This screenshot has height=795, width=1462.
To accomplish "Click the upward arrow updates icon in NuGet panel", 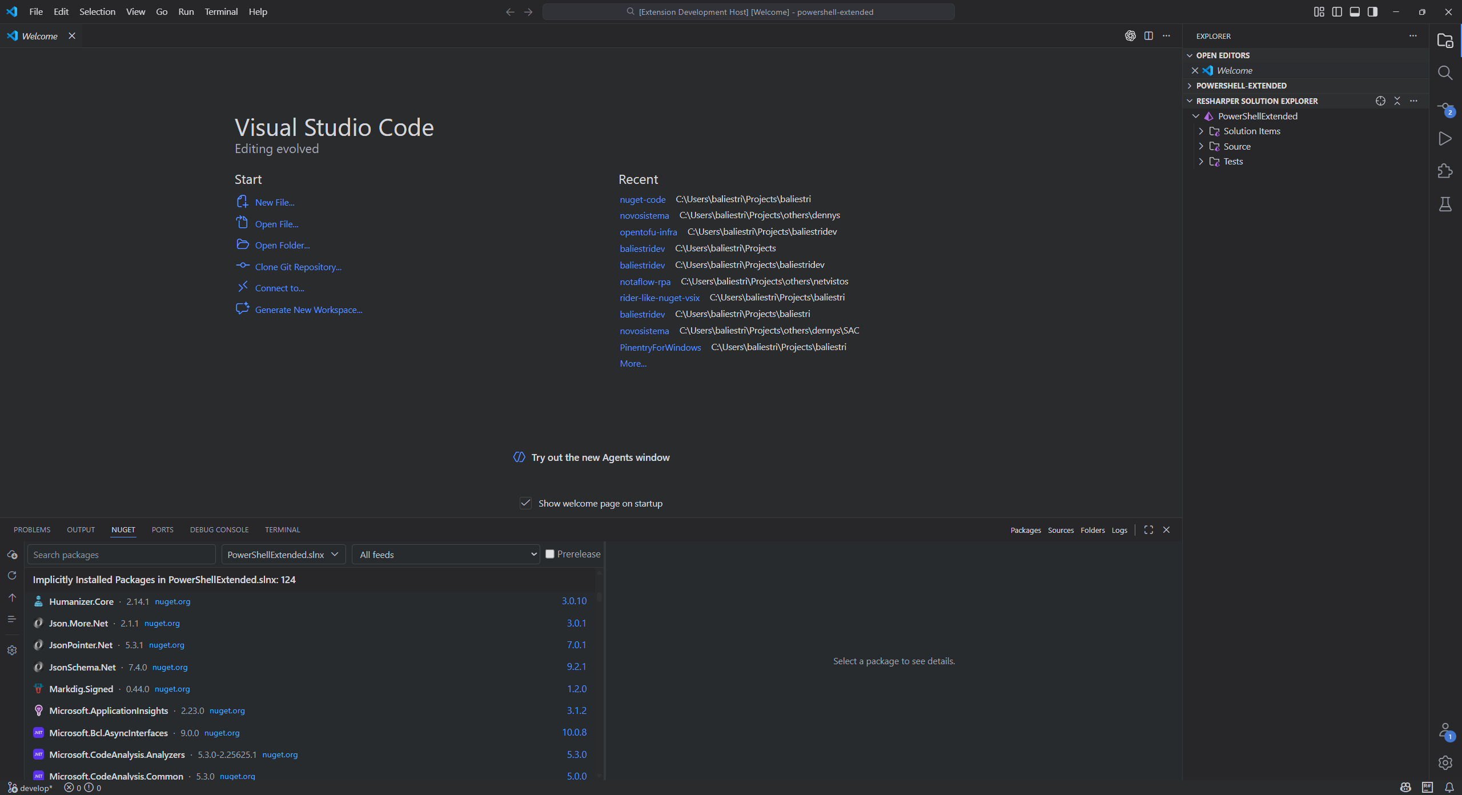I will [x=12, y=597].
